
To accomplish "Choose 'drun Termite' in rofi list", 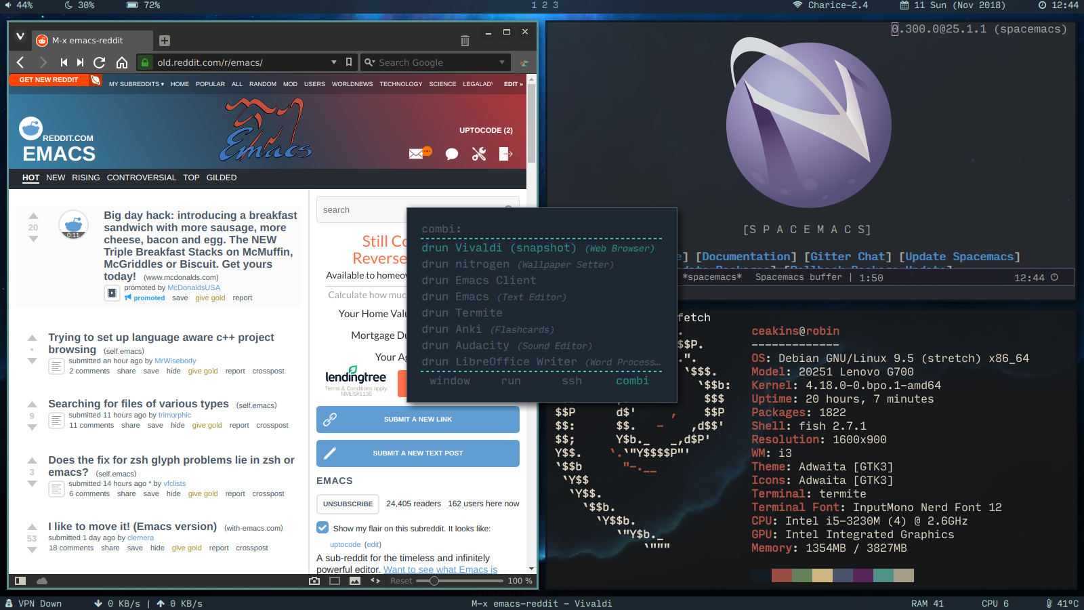I will click(x=541, y=313).
